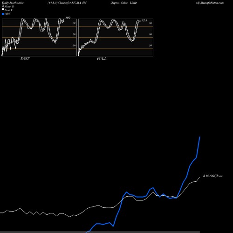This screenshot has width=233, height=233.
Task: Click the blue OBV legend swatch
Action: 3,14
